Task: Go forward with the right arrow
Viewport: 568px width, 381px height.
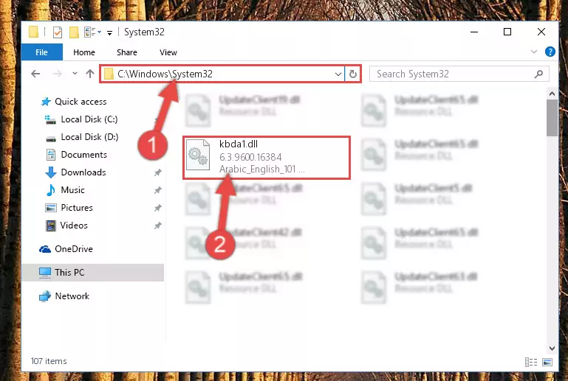Action: 57,74
